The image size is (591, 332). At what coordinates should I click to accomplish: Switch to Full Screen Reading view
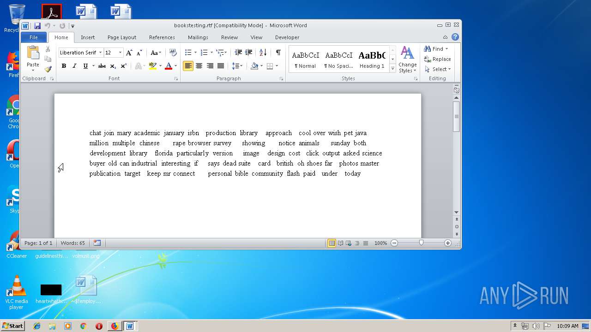point(340,243)
